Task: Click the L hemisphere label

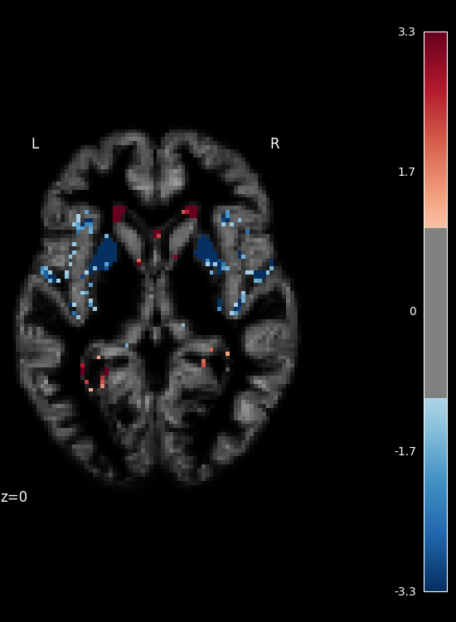Action: coord(36,143)
